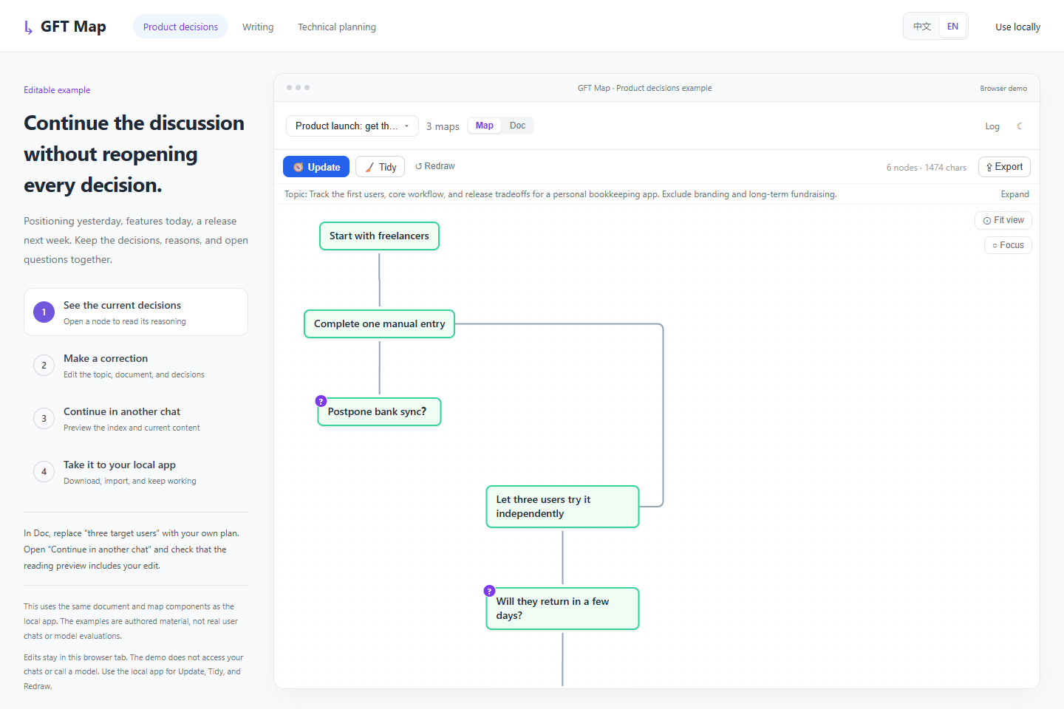Switch to Doc view
Viewport: 1064px width, 709px height.
coord(518,126)
